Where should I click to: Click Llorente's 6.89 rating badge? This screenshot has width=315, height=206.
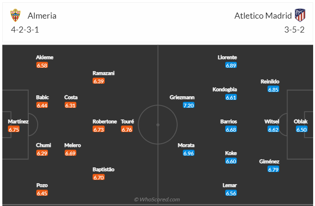pyautogui.click(x=231, y=66)
